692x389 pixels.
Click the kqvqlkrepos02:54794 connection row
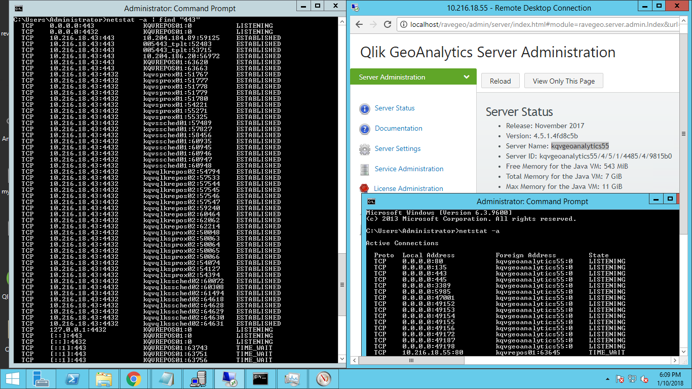point(151,172)
